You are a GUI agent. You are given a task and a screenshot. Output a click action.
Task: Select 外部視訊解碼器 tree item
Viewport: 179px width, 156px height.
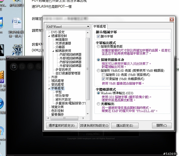(x=70, y=58)
